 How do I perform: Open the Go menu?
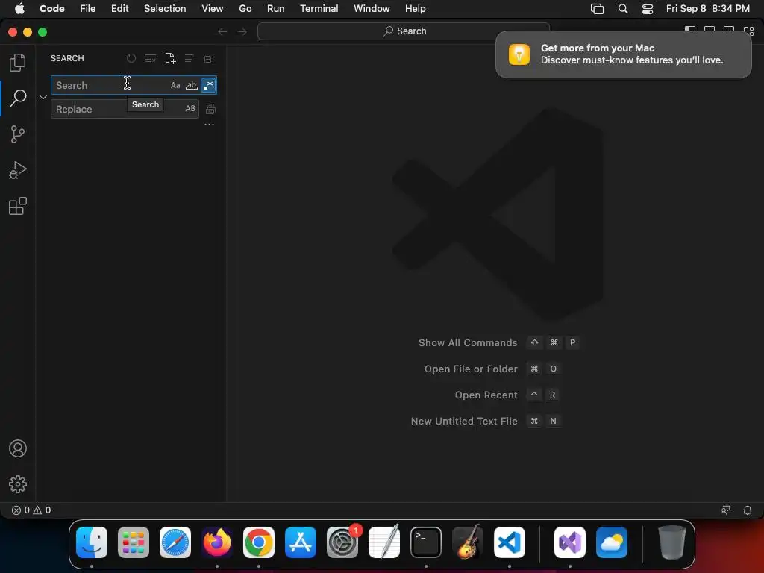pos(245,9)
